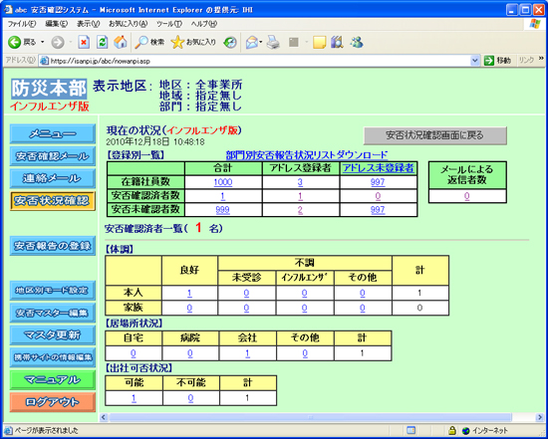Click the 連絡メール sidebar button
This screenshot has height=439, width=548.
pyautogui.click(x=53, y=179)
